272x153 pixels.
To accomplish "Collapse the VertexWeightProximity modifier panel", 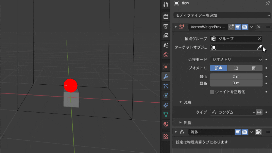I will click(176, 27).
